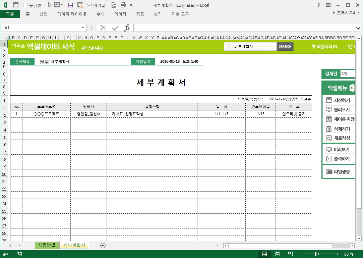
Task: Click the 저장하기 save icon in side menu
Action: (329, 100)
